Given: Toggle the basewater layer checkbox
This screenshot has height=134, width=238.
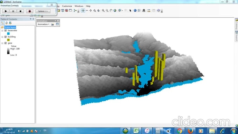Looking at the screenshot, I should pyautogui.click(x=6, y=31).
